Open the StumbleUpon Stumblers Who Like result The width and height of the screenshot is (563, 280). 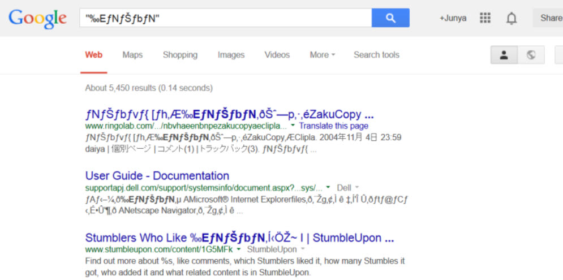239,238
